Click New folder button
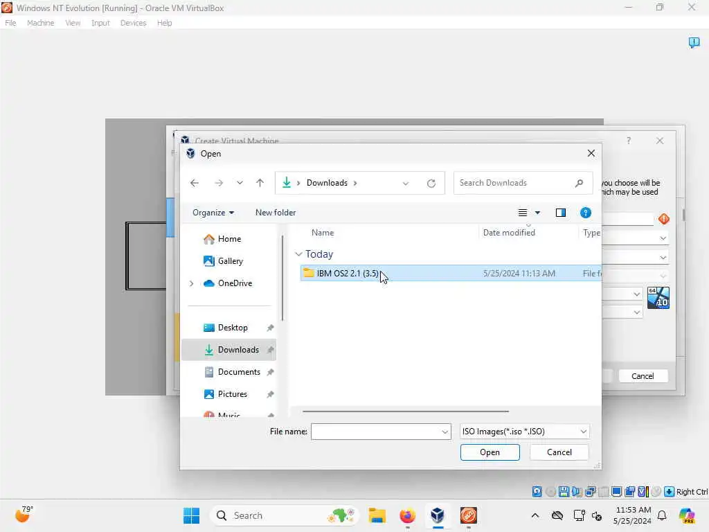 tap(276, 213)
